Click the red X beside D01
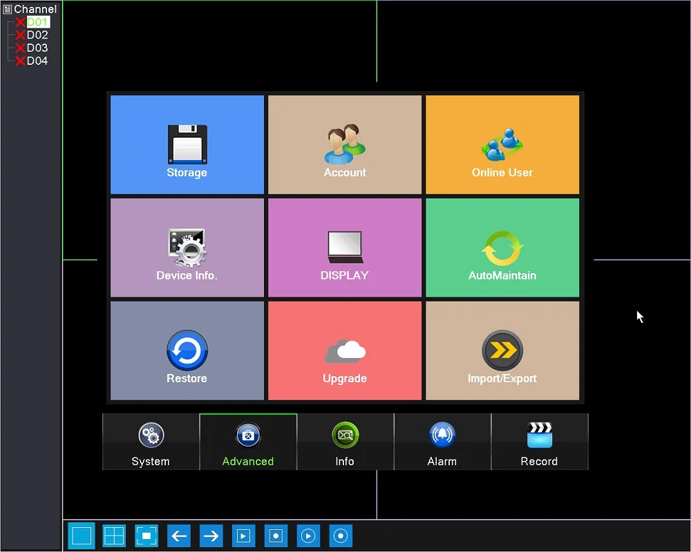691x552 pixels. click(x=20, y=22)
